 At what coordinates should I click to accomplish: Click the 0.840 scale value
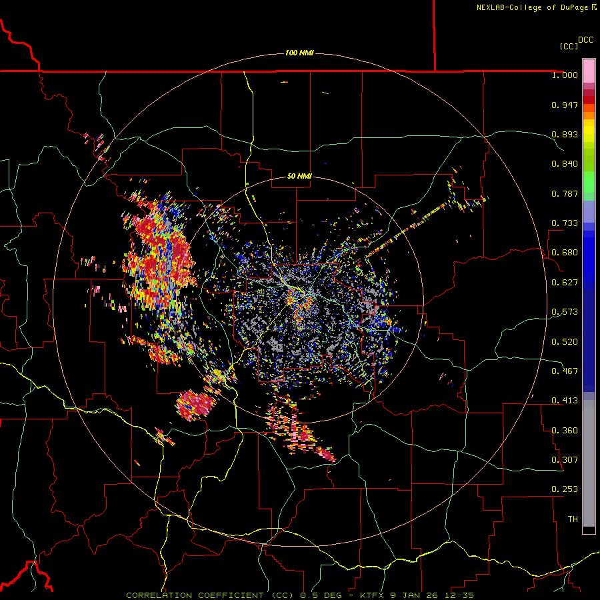565,164
